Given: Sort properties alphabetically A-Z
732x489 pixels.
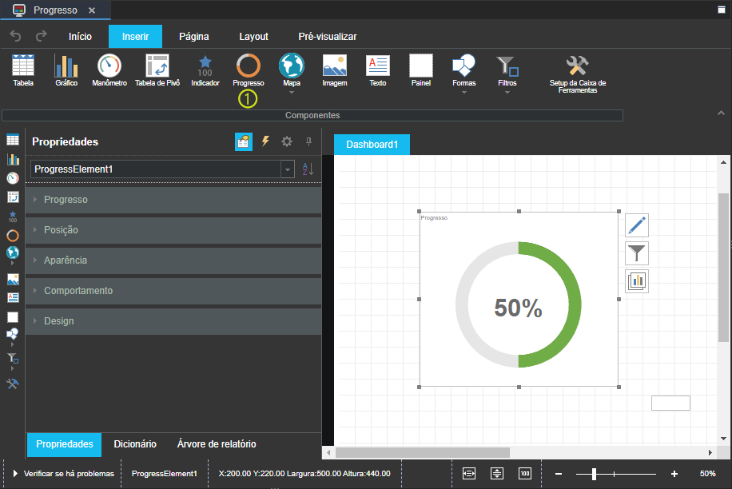Looking at the screenshot, I should (x=308, y=169).
